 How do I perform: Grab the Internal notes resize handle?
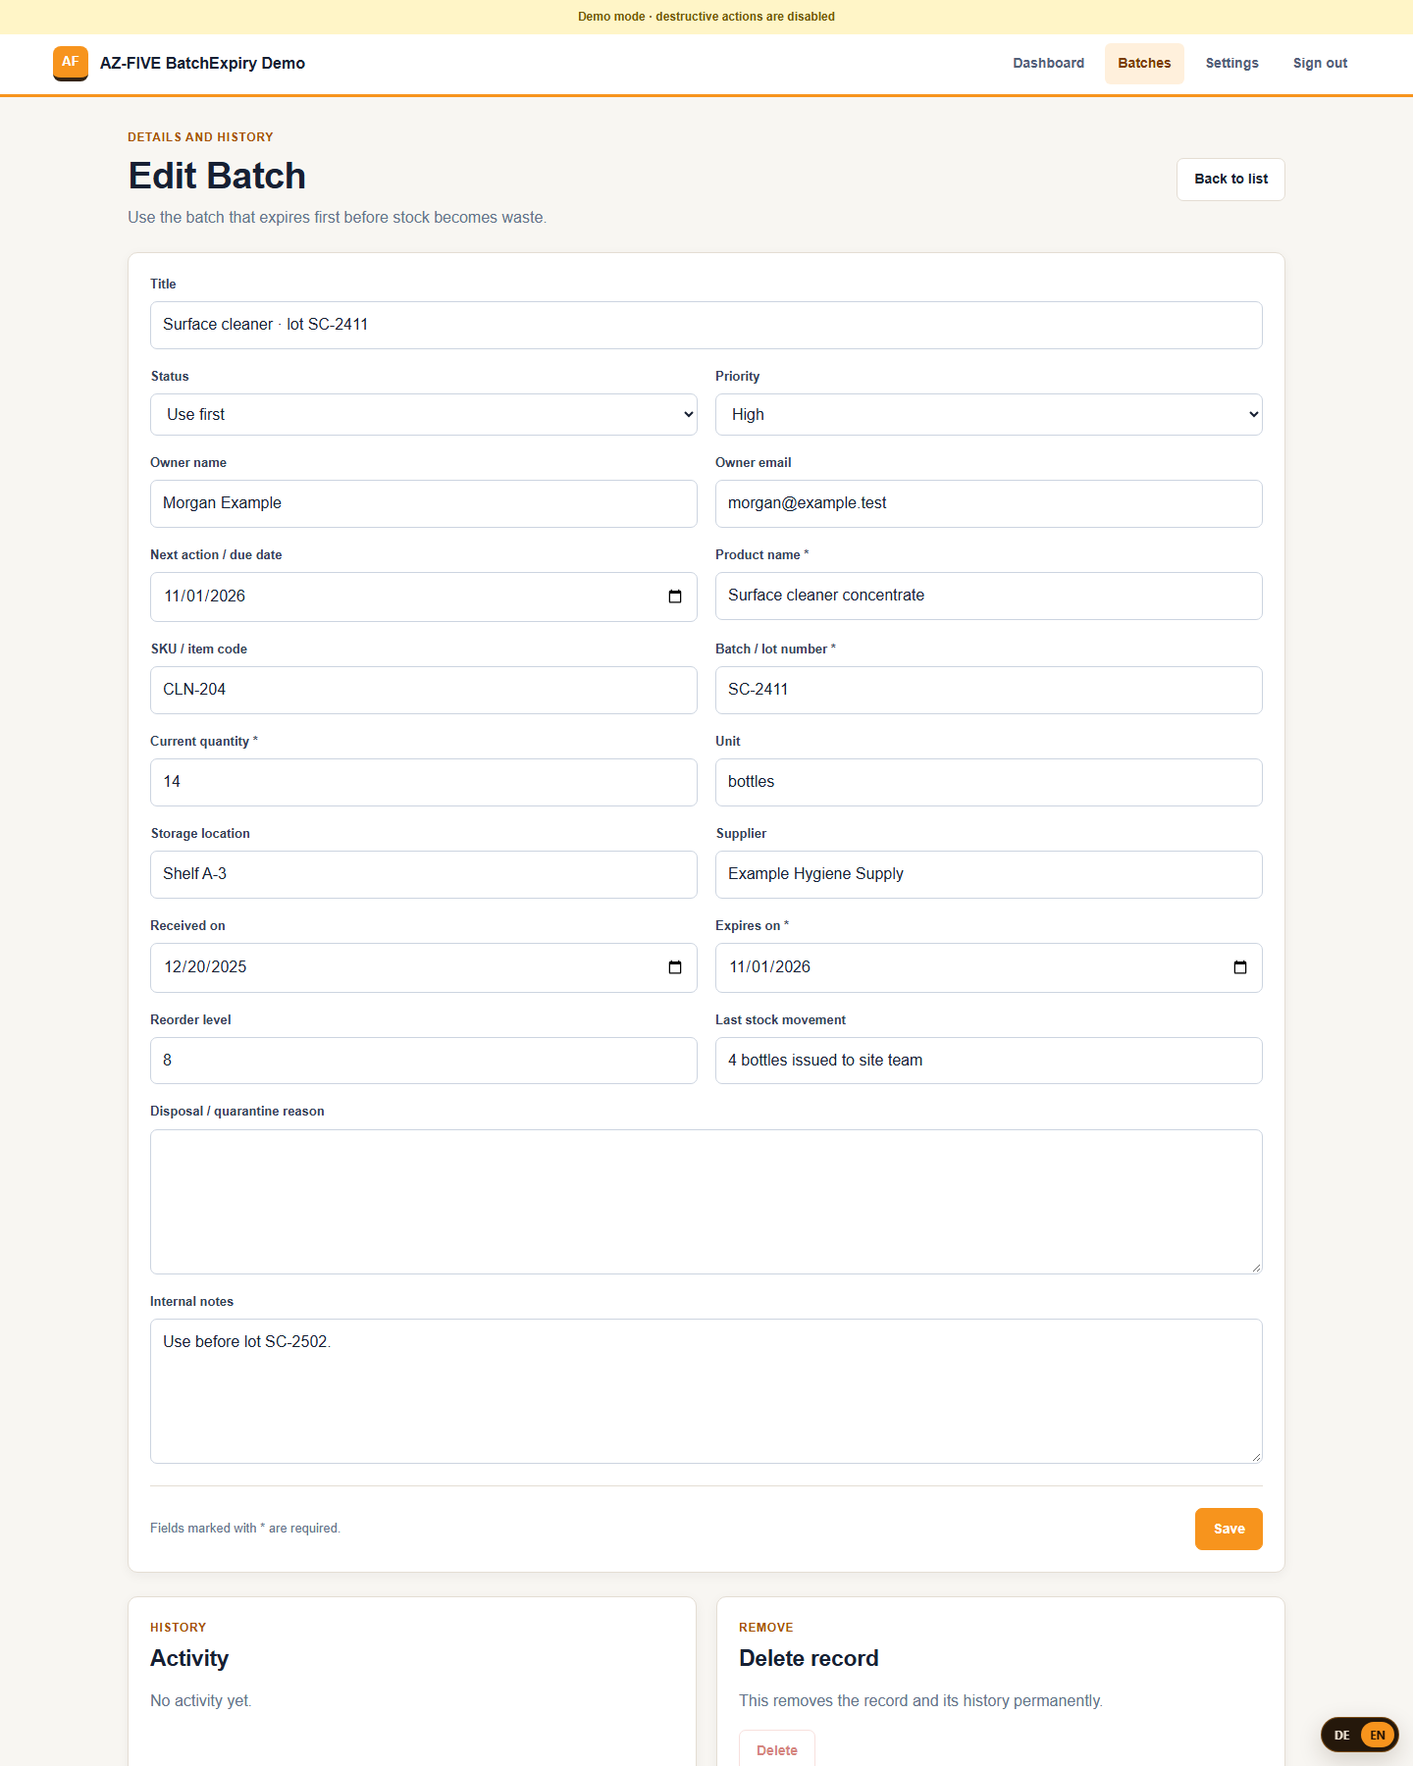click(1255, 1456)
